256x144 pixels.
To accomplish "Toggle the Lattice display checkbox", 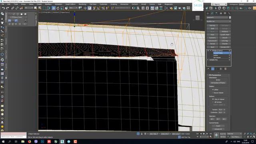I will coord(213,90).
